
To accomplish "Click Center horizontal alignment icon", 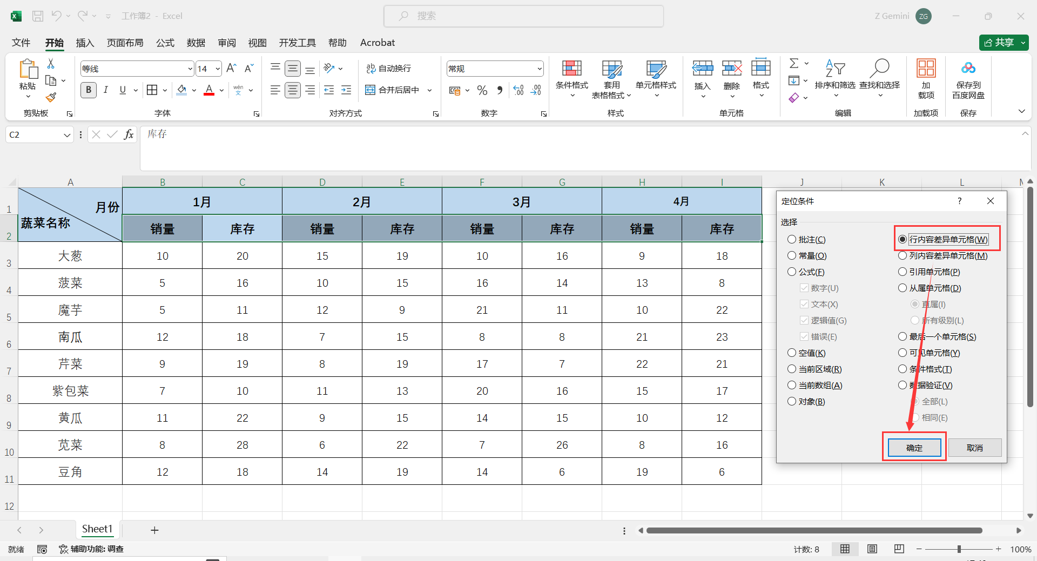I will (293, 90).
